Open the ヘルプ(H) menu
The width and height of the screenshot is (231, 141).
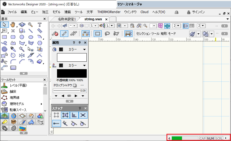[159, 12]
